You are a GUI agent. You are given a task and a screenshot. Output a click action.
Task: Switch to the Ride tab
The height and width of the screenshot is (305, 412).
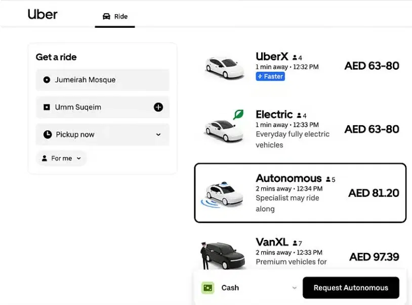tap(115, 16)
